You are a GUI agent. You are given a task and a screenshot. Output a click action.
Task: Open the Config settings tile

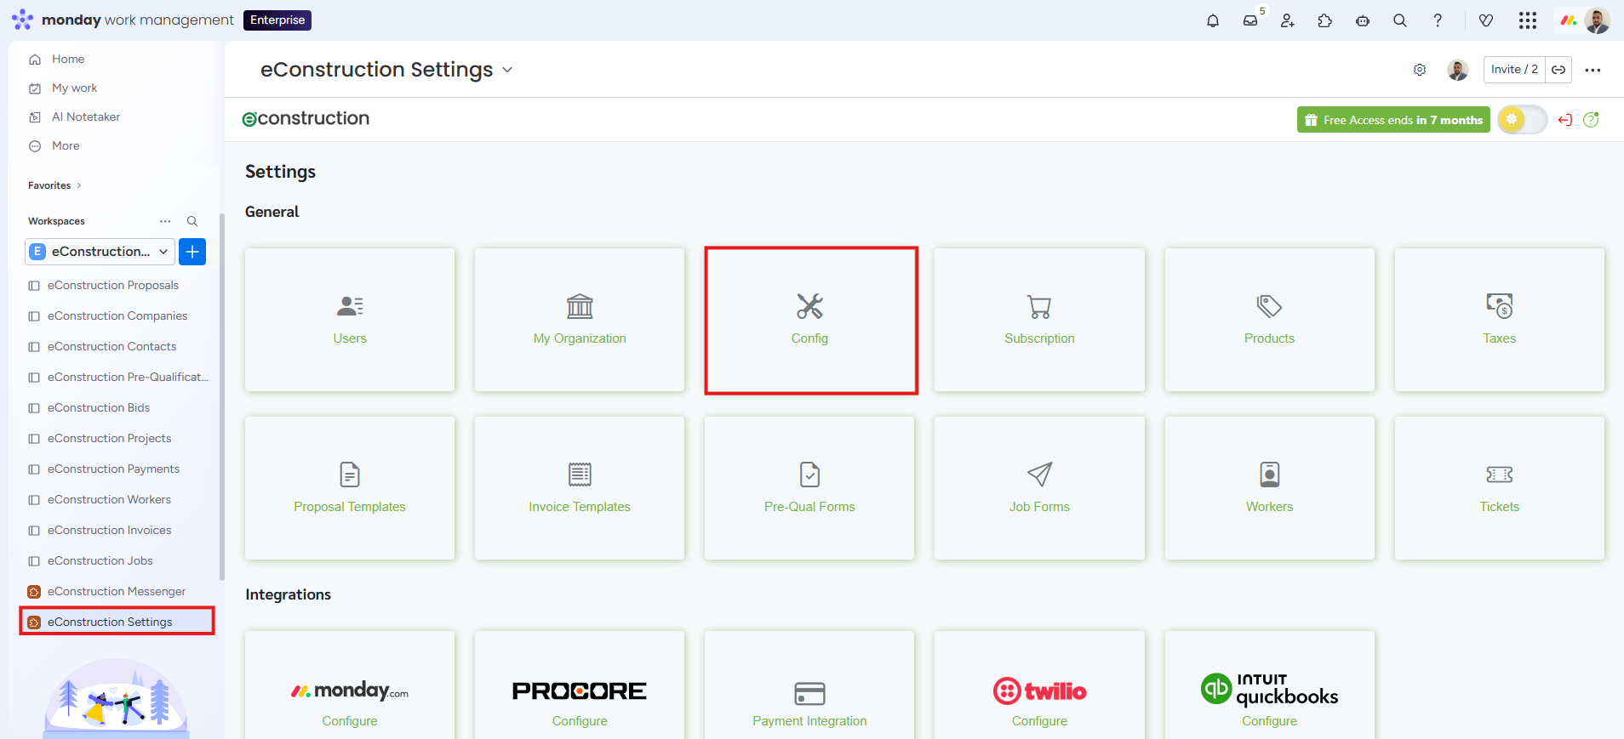[810, 321]
